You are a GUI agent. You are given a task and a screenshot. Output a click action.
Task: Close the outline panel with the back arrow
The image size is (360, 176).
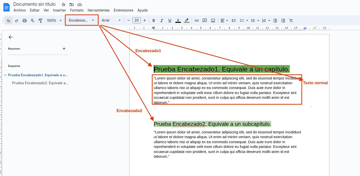11,37
